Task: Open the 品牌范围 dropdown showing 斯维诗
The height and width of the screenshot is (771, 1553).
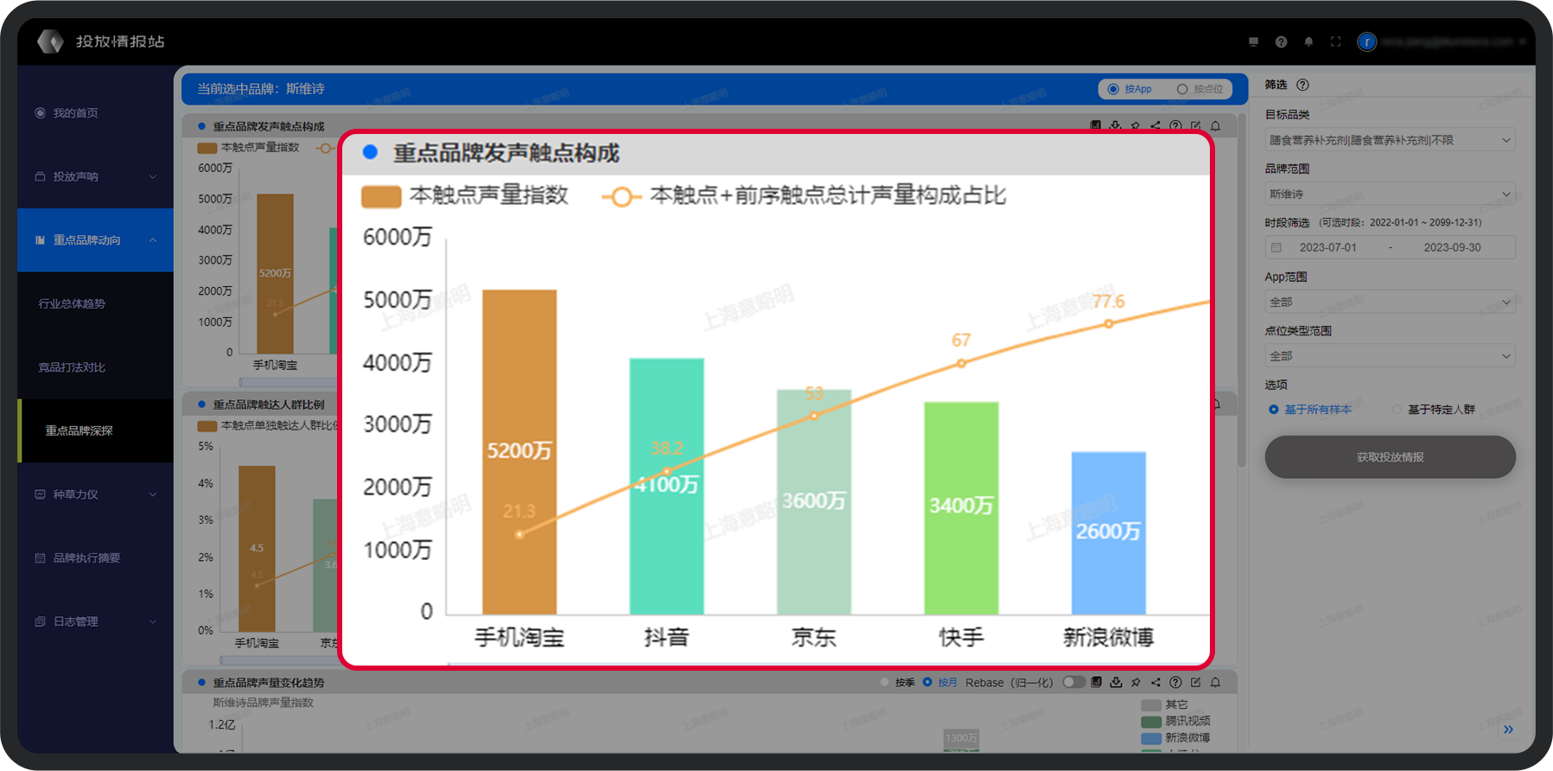Action: point(1390,194)
